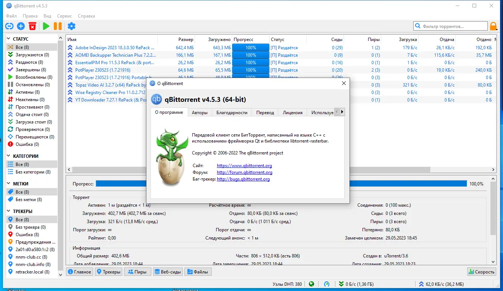Click the details panel Прогресс bar
Screen dimensions: 503x291
point(281,184)
